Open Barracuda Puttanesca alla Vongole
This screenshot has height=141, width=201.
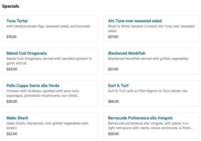tap(140, 118)
